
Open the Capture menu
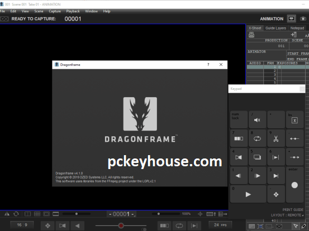(x=55, y=11)
